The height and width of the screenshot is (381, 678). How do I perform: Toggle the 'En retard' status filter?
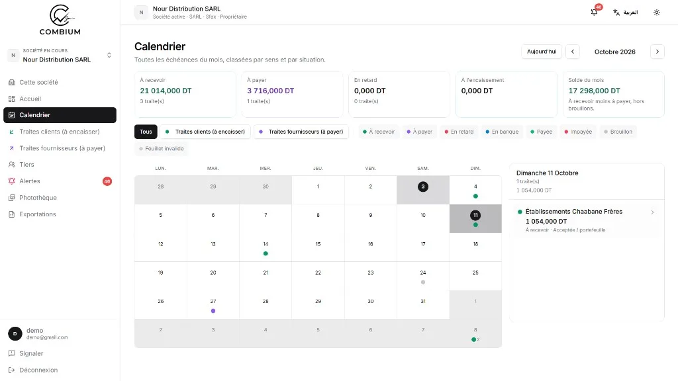pyautogui.click(x=459, y=132)
